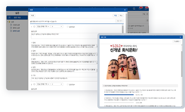Collapse the 설문 folder tree node arrow
185x112 pixels.
click(8, 22)
